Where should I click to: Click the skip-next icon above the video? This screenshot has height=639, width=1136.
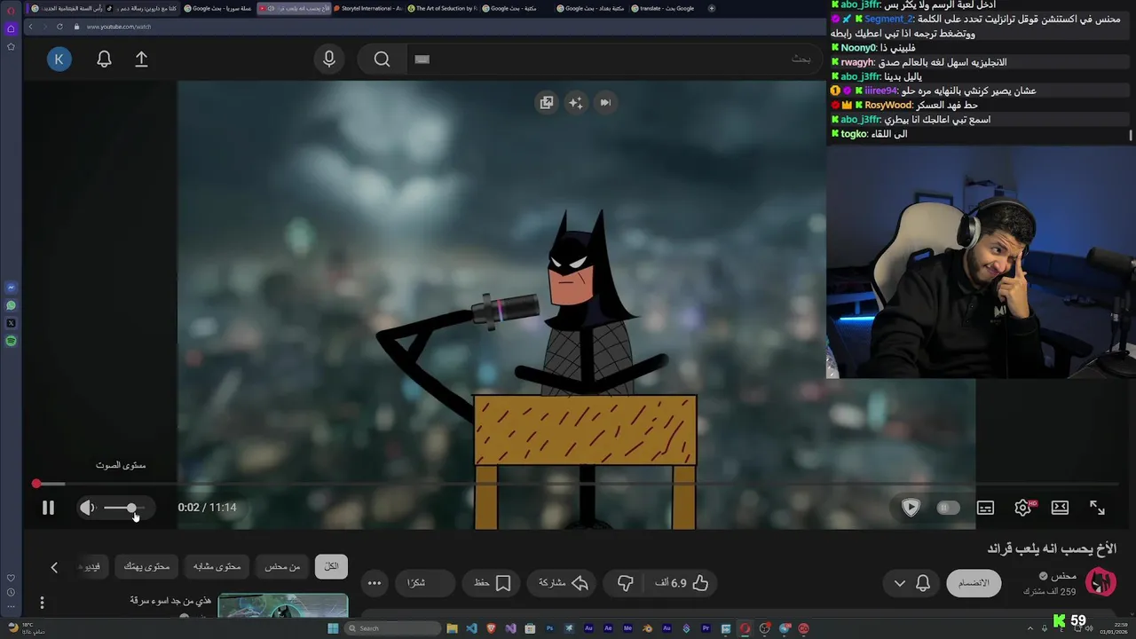point(605,102)
